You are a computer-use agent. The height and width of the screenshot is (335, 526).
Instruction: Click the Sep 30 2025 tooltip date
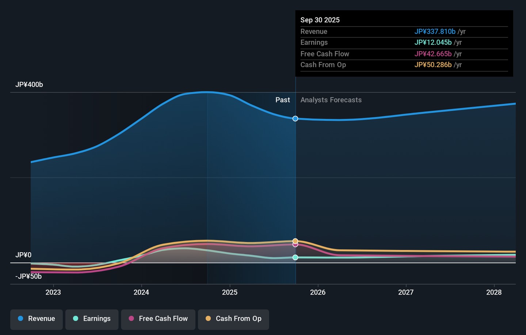[320, 20]
